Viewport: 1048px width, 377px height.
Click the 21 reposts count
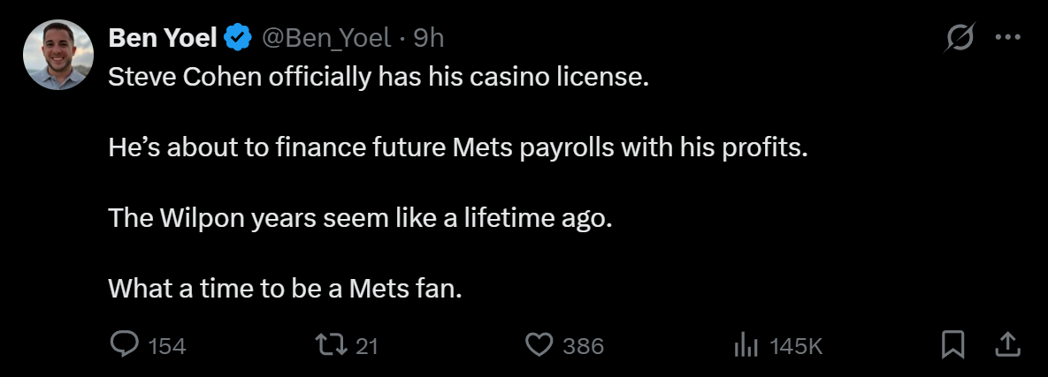[366, 346]
